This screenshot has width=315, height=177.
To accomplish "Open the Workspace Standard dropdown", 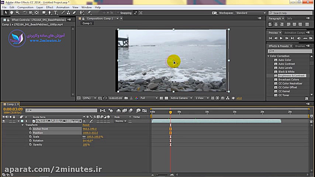I will tap(250, 13).
